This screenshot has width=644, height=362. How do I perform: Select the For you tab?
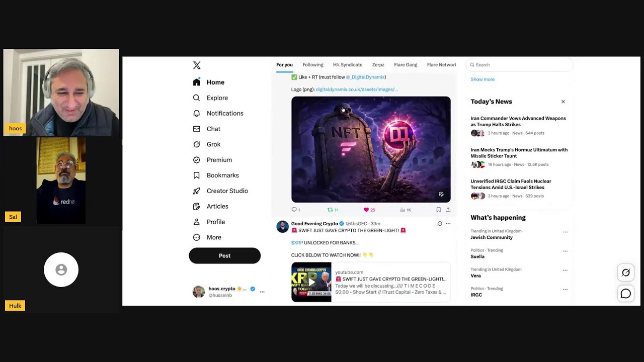pyautogui.click(x=284, y=65)
